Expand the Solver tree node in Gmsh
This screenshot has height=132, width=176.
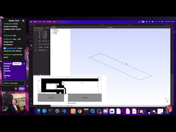pyautogui.click(x=53, y=34)
